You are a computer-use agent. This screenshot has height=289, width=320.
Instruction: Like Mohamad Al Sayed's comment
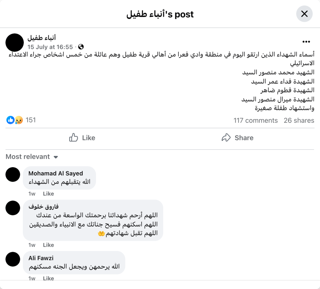coord(48,194)
